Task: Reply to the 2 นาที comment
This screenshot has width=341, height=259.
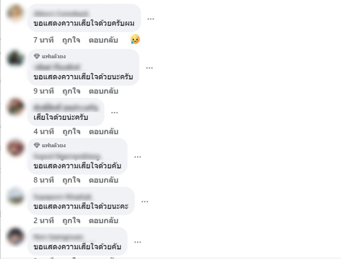Action: coord(104,221)
